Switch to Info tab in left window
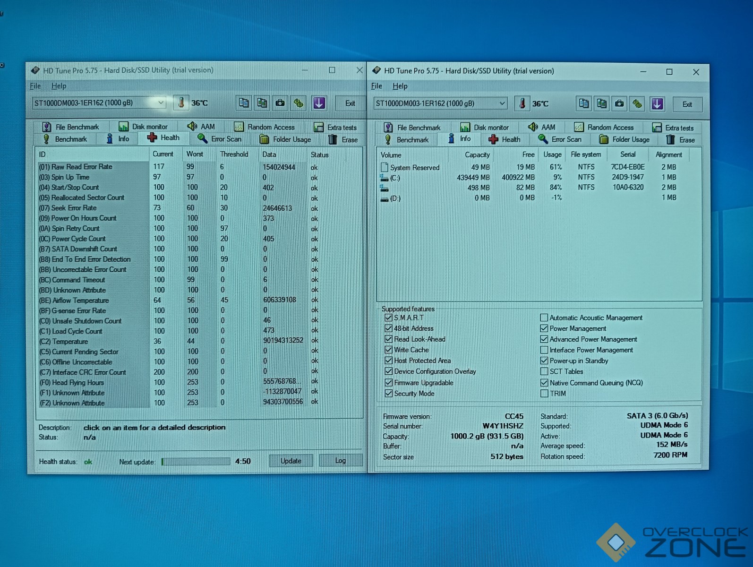 pyautogui.click(x=118, y=139)
